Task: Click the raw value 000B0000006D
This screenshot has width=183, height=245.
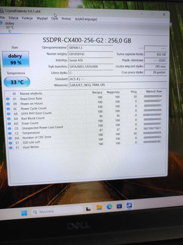Action: 152,115
